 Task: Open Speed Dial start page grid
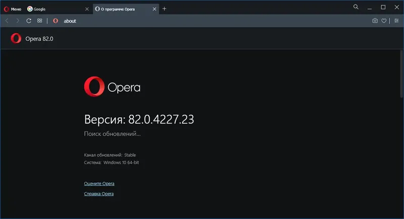click(x=39, y=21)
